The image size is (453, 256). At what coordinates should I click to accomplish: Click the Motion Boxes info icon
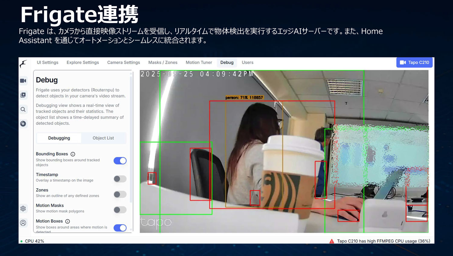pos(68,221)
